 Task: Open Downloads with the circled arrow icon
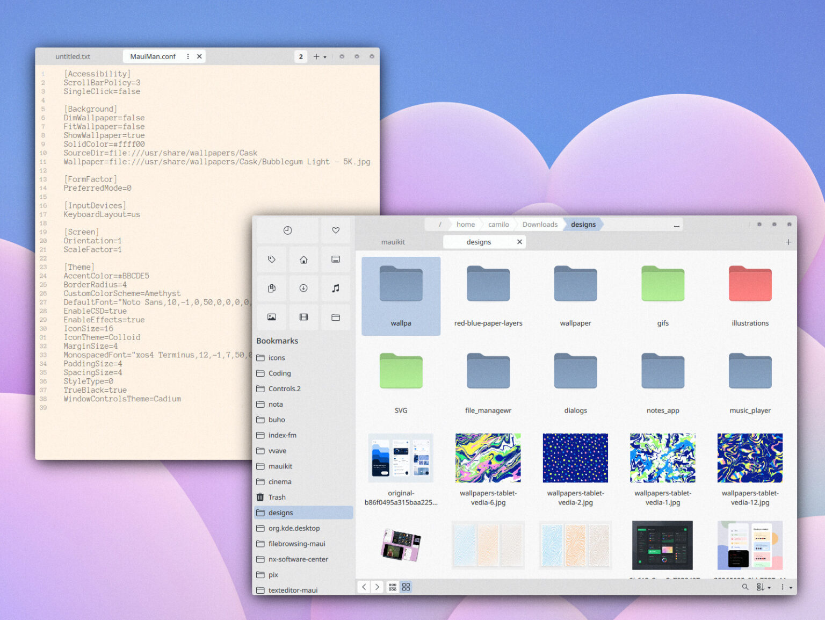point(303,288)
